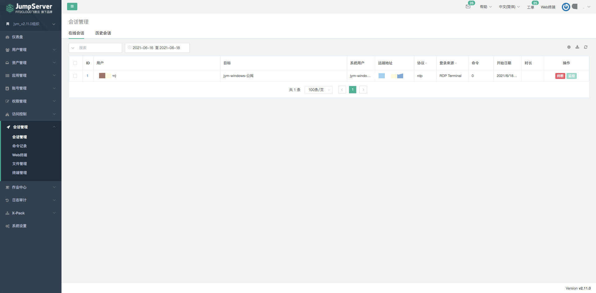Select the header checkbox to choose all sessions
The width and height of the screenshot is (596, 293).
pyautogui.click(x=75, y=63)
